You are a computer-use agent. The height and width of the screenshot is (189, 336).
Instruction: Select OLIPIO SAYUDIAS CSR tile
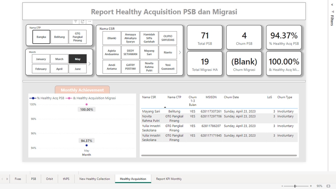click(x=168, y=38)
